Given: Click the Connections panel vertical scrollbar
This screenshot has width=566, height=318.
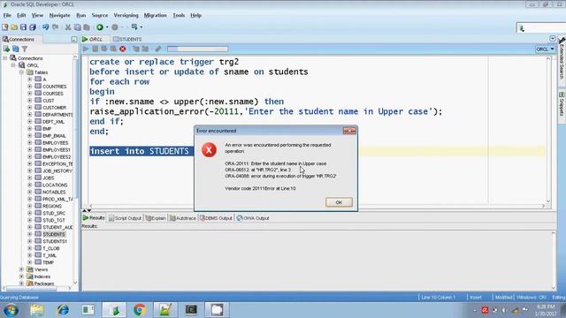Looking at the screenshot, I should pos(75,170).
